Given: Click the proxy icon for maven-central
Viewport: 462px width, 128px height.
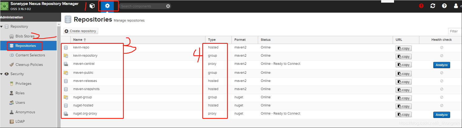Looking at the screenshot, I should pos(66,64).
